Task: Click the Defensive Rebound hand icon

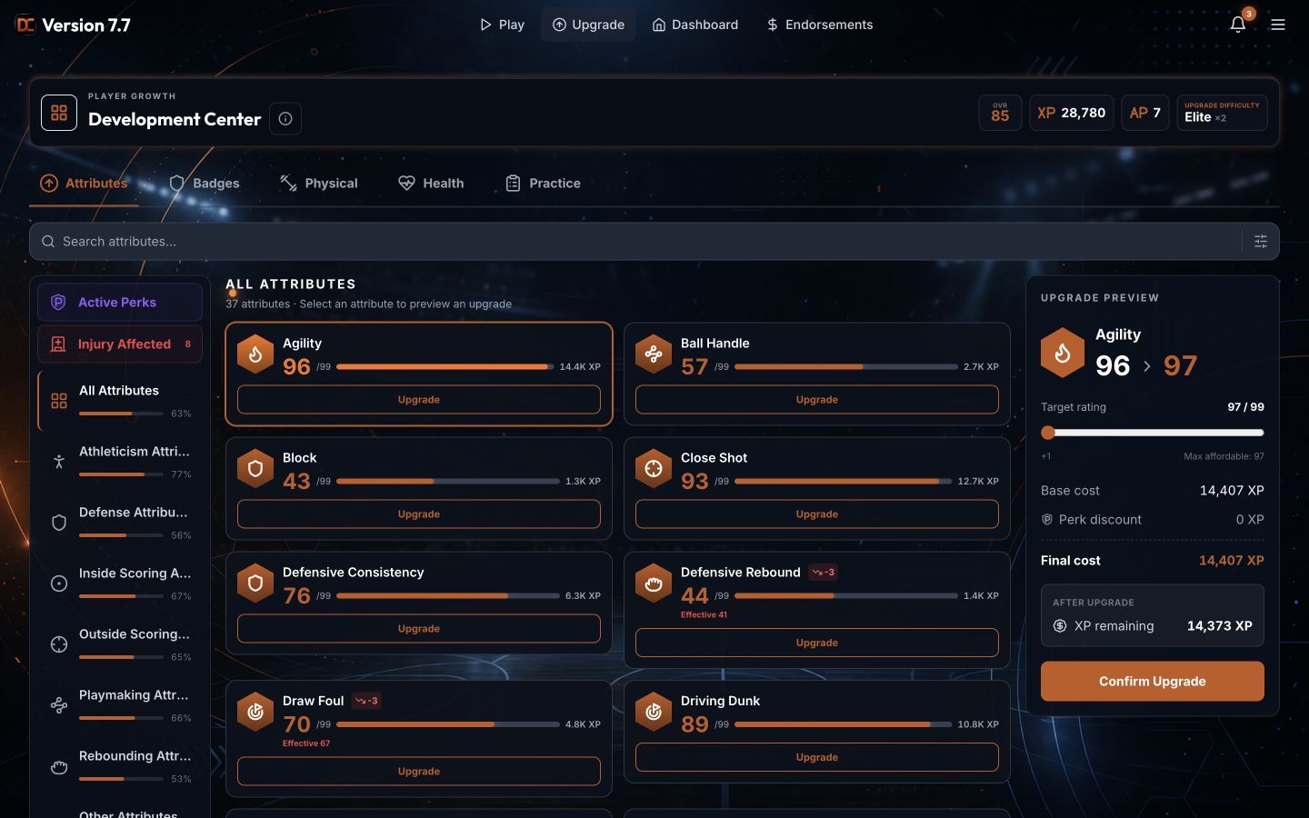Action: [x=654, y=584]
